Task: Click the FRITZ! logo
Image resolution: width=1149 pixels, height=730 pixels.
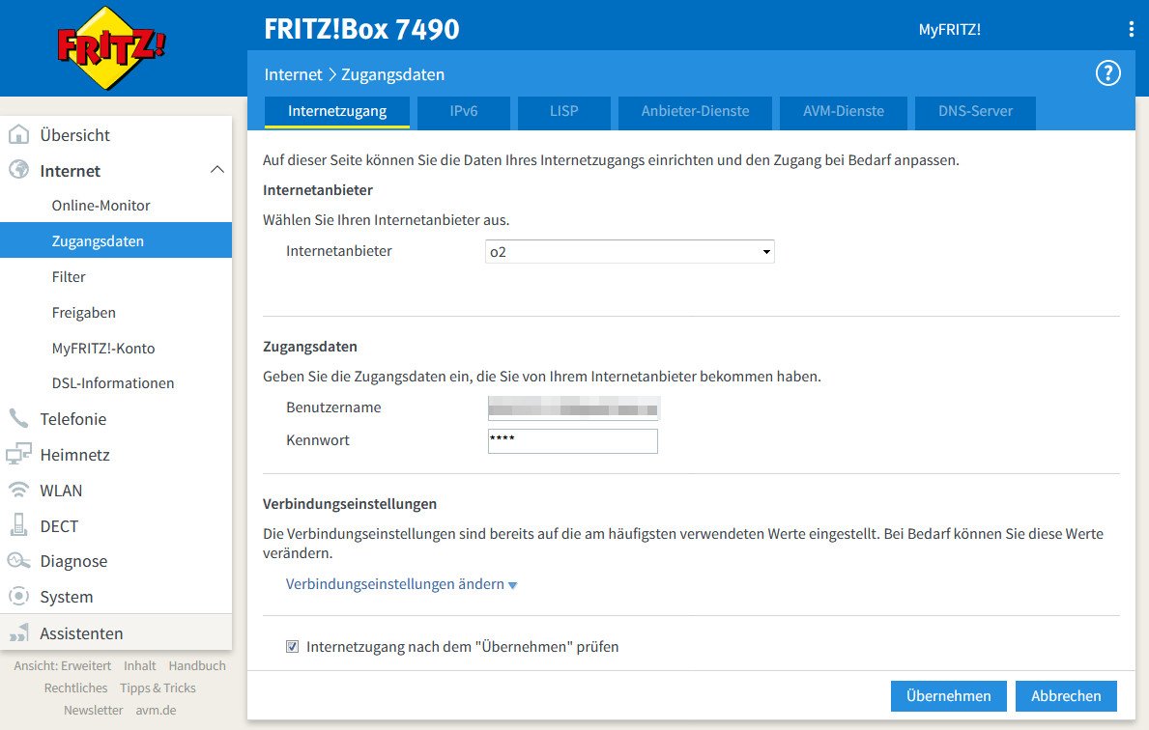Action: click(x=115, y=44)
